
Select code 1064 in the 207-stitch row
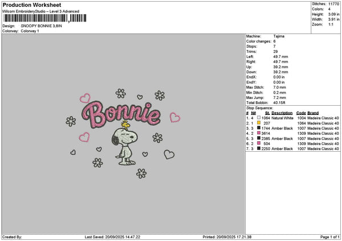302,123
